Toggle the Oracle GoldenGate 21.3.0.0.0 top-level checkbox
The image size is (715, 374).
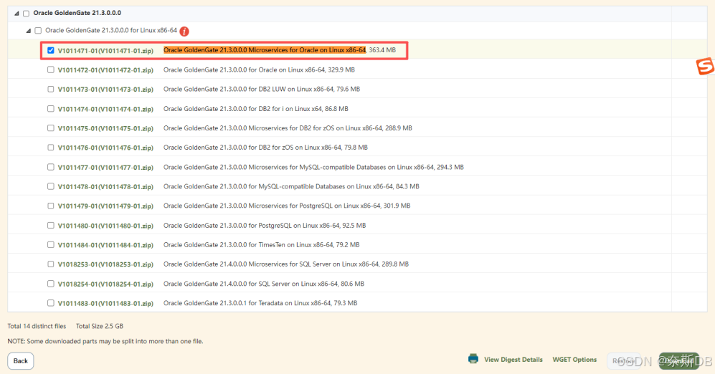[x=26, y=13]
